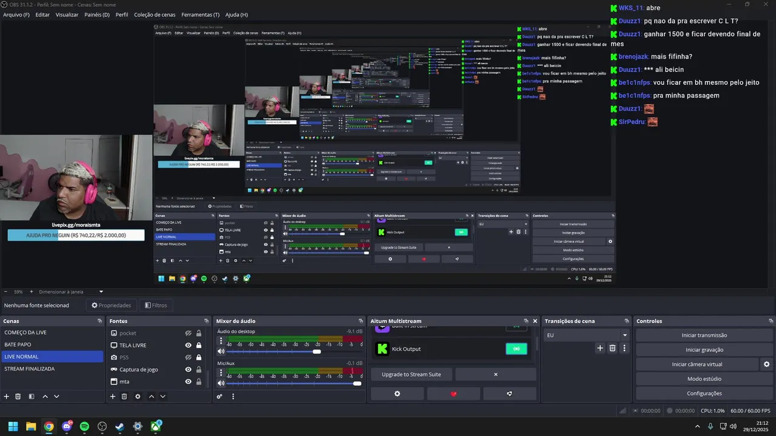The image size is (776, 436).
Task: Hide the mta source via eye icon
Action: 189,381
